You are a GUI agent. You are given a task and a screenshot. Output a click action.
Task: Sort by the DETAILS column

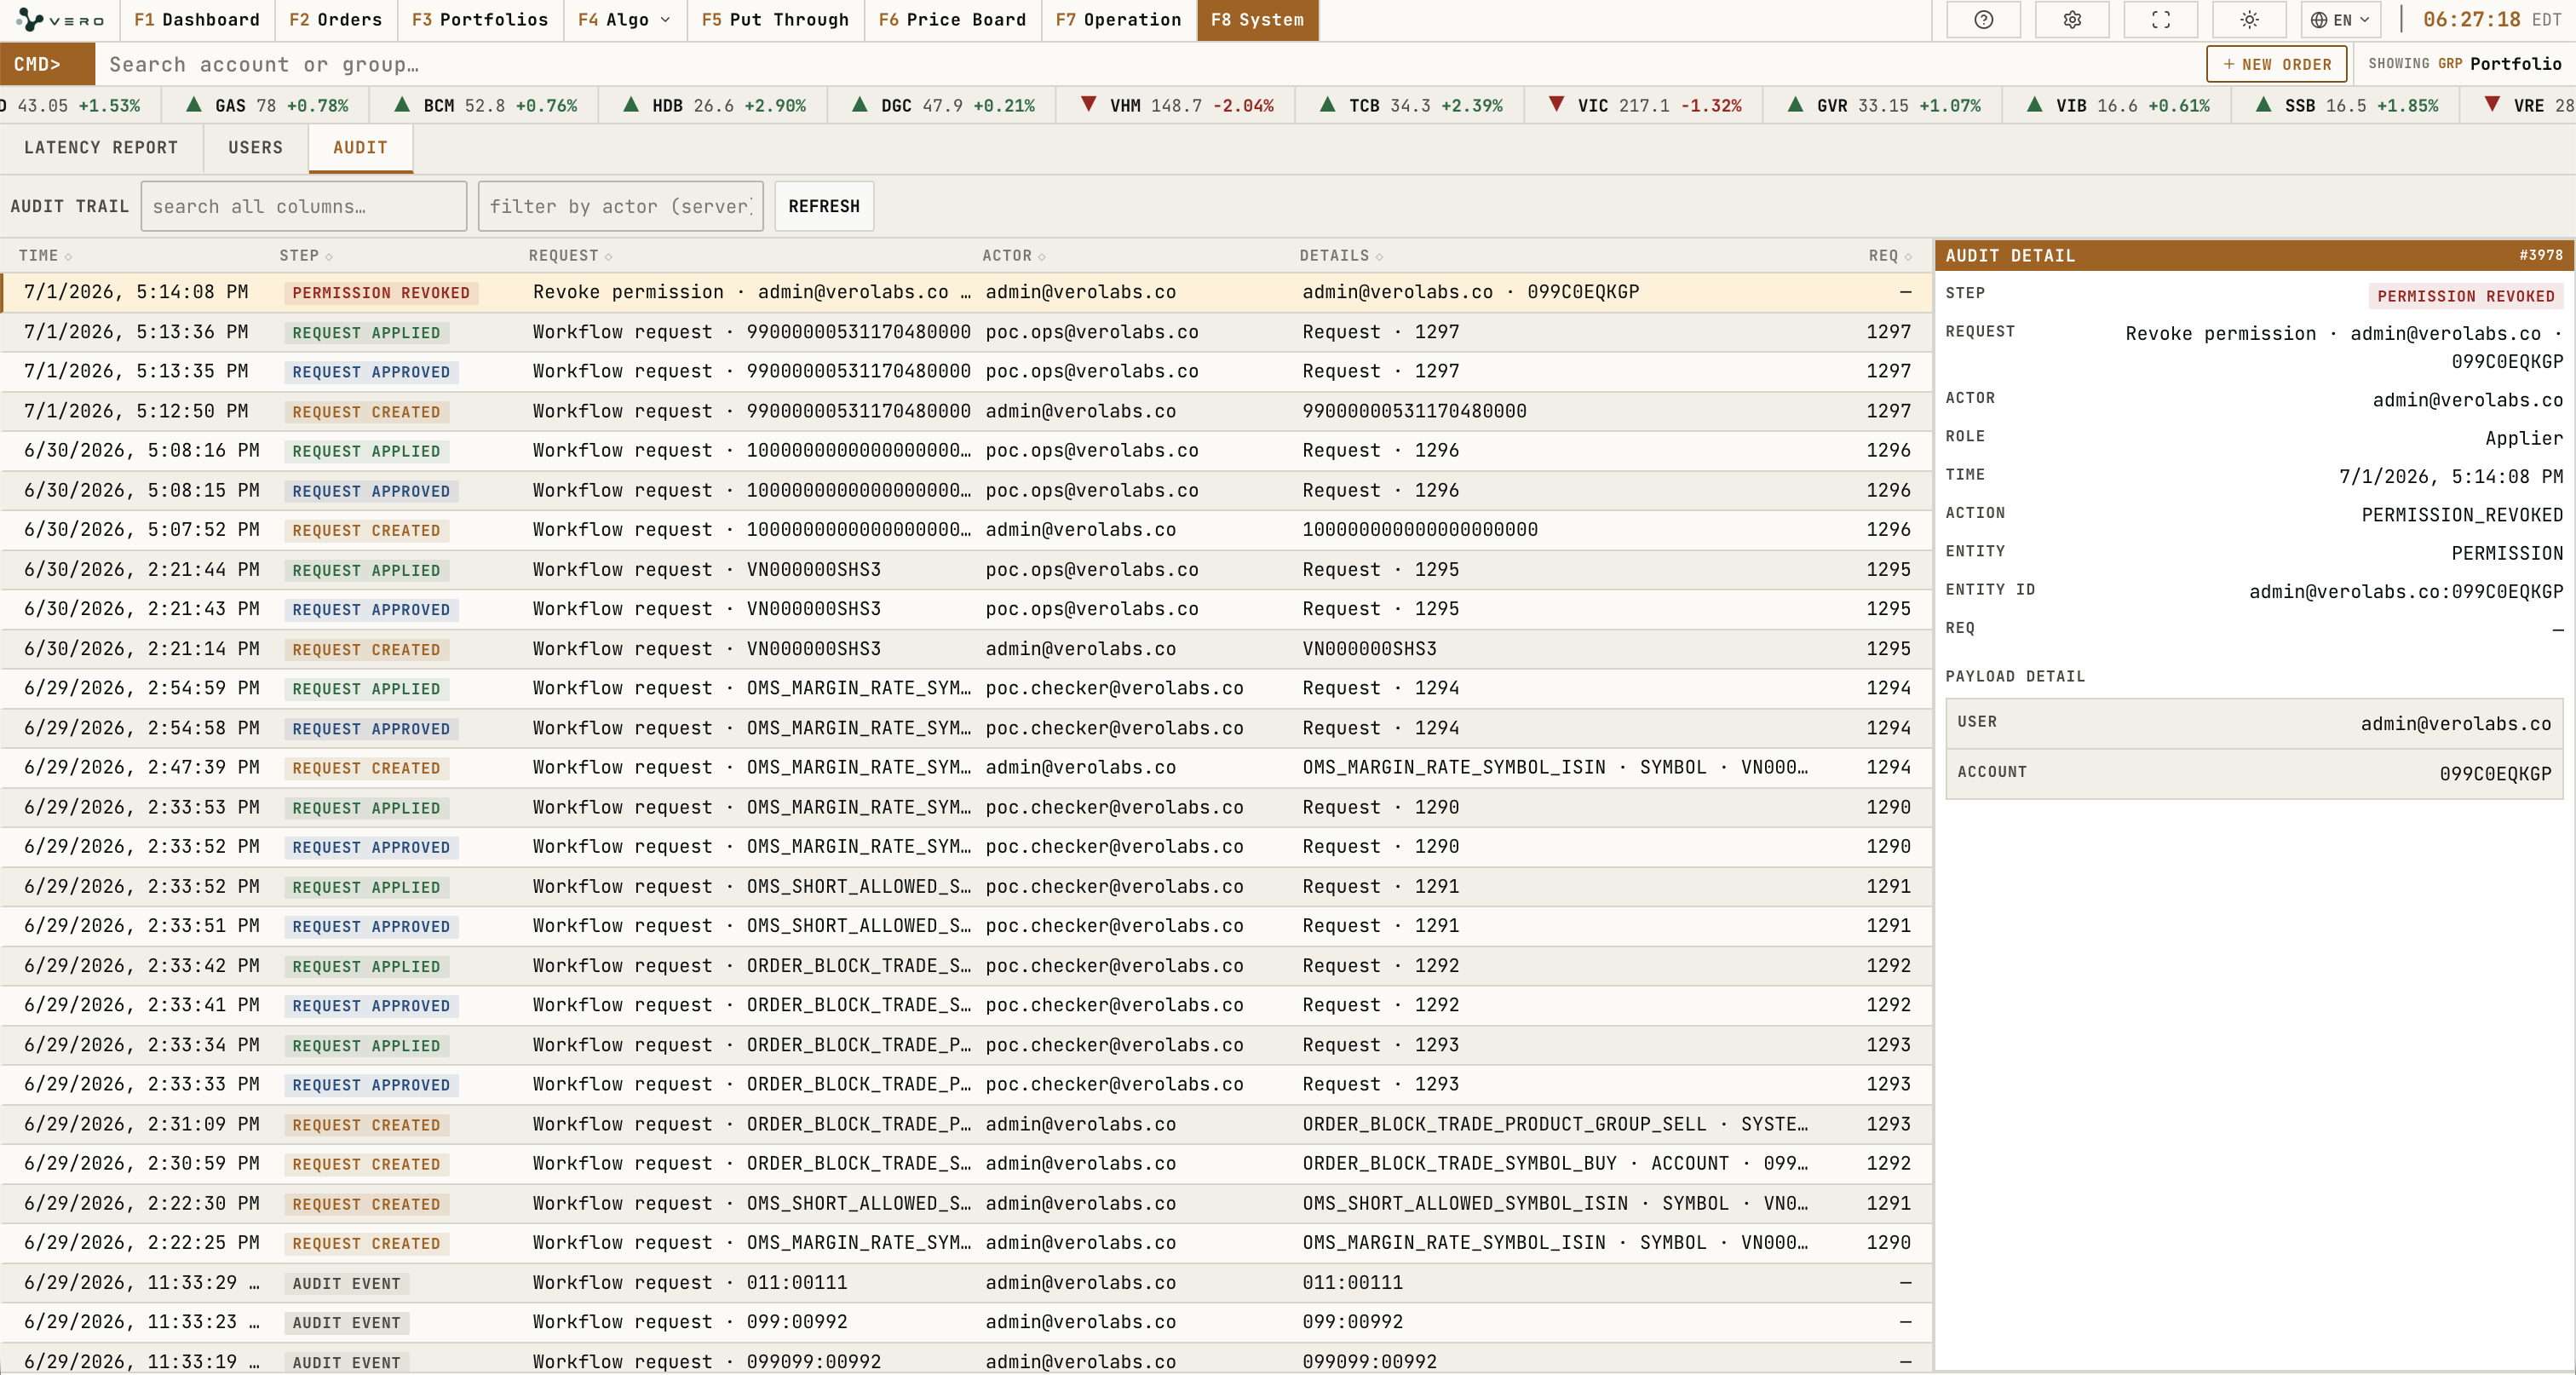(x=1341, y=256)
